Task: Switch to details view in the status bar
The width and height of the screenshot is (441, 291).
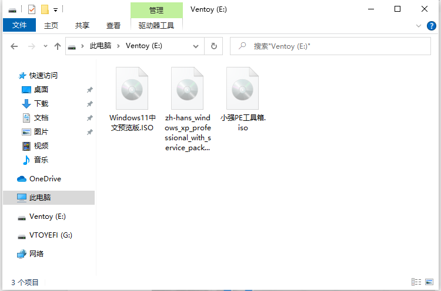Action: tap(416, 282)
